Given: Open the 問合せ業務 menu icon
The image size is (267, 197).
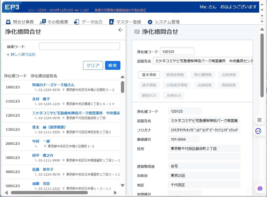Looking at the screenshot, I should [8, 22].
